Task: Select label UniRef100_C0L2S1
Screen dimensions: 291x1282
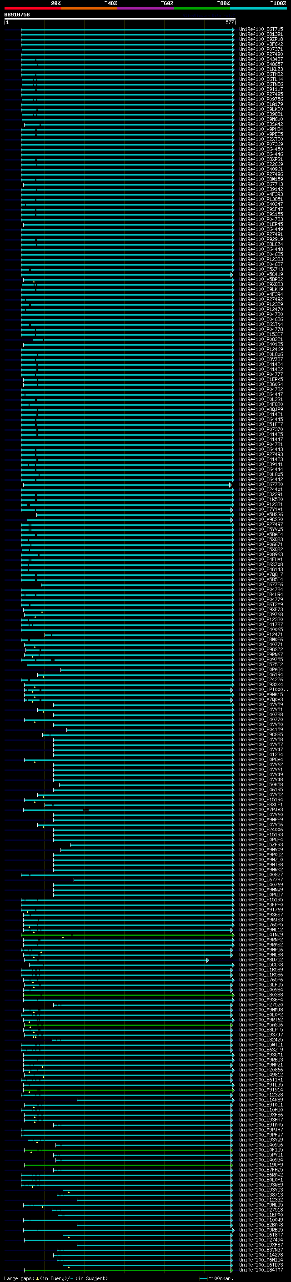Action: 261,400
